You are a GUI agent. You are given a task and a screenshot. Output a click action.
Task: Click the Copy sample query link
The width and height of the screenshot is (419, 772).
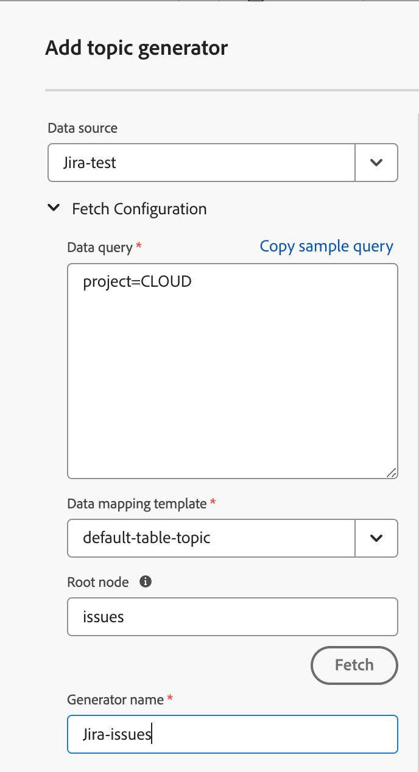click(326, 246)
